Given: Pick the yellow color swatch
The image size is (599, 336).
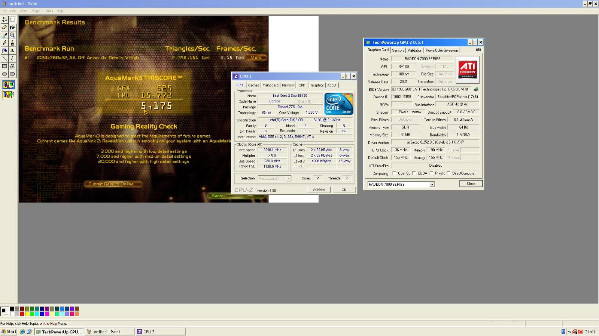Looking at the screenshot, I should coord(27,314).
